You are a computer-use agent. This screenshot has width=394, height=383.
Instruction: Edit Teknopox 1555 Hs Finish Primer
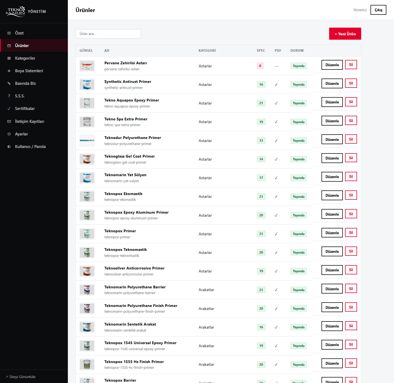click(332, 363)
